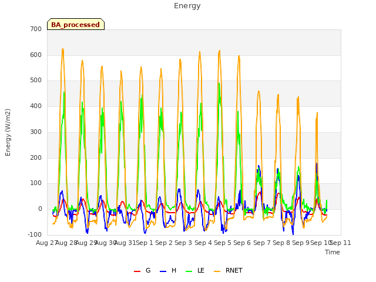The image size is (376, 282).
Task: Click the -100 y-axis tick value
Action: 35,234
